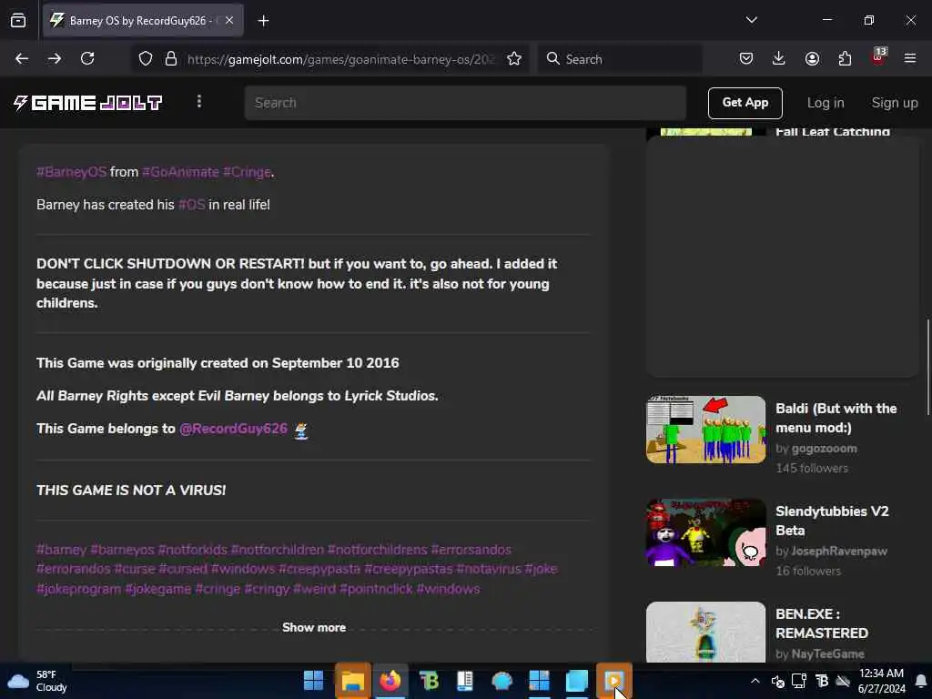Open the Firefox hamburger application menu
This screenshot has width=932, height=699.
tap(910, 58)
